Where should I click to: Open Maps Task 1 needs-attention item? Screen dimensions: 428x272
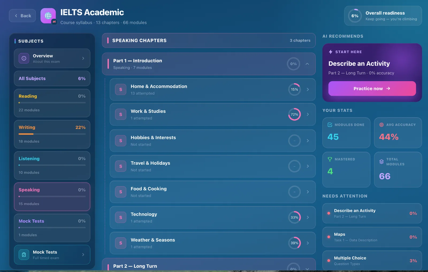372,237
